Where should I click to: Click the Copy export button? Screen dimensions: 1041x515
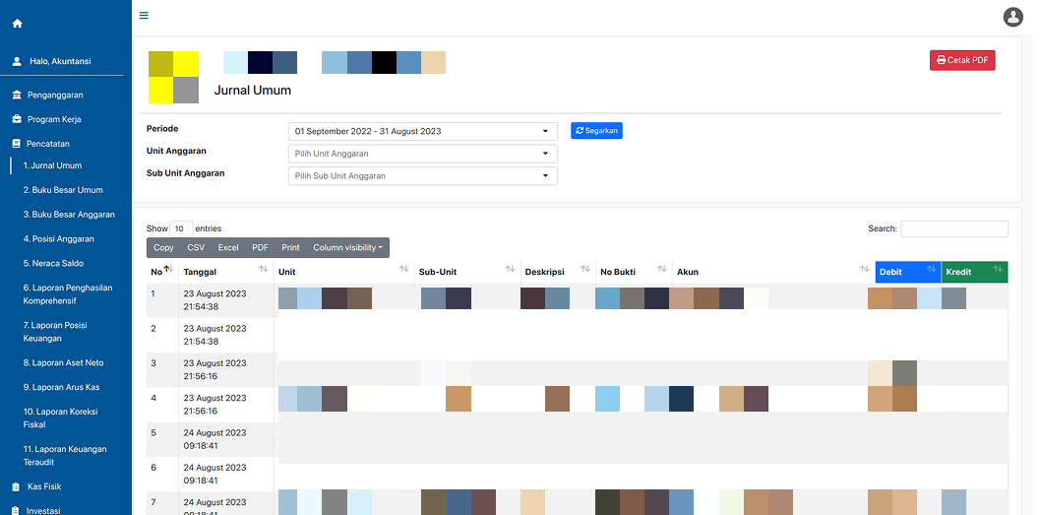(x=163, y=248)
